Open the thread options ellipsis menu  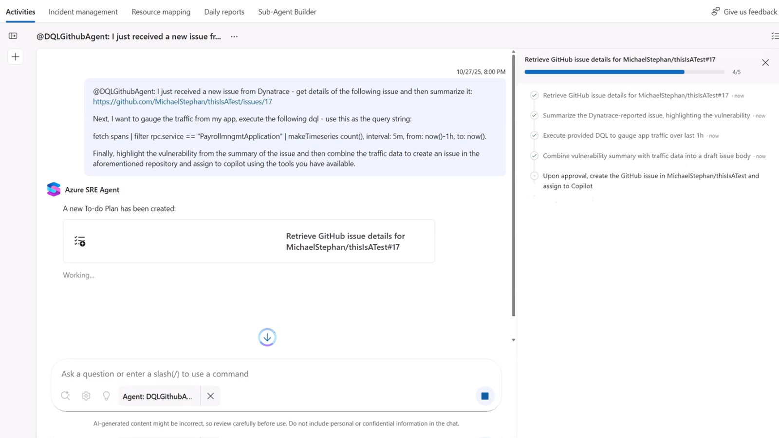pyautogui.click(x=234, y=36)
